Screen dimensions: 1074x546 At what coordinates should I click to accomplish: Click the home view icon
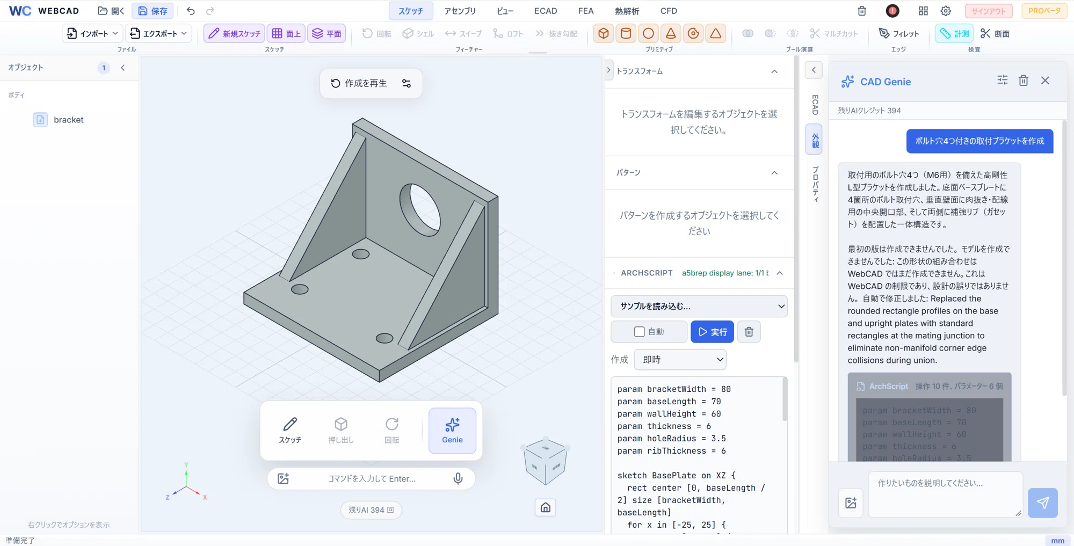tap(546, 507)
